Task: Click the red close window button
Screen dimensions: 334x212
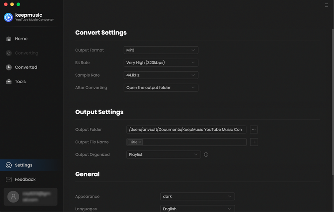Action: pyautogui.click(x=6, y=4)
